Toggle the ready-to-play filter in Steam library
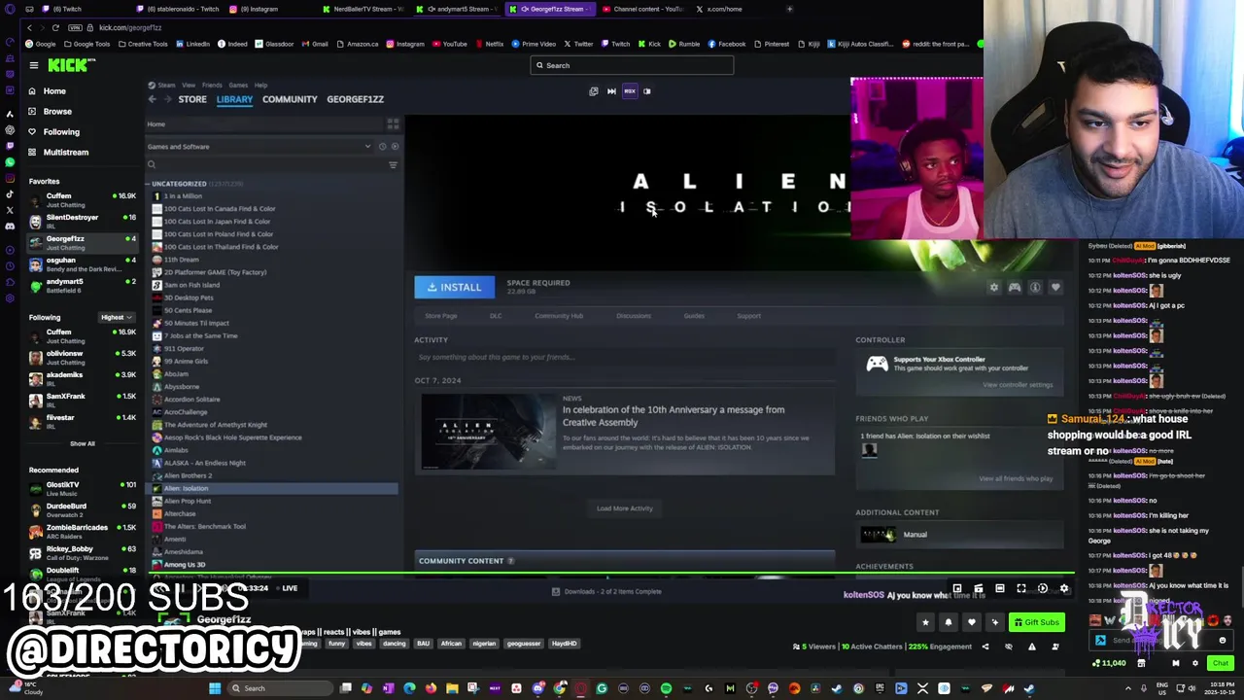 click(x=395, y=147)
